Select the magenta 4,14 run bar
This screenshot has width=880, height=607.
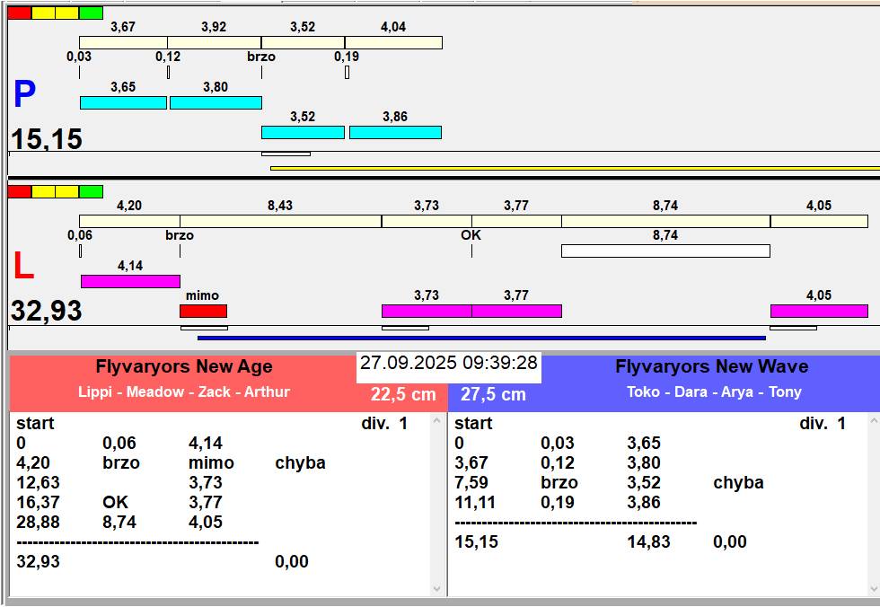click(130, 281)
